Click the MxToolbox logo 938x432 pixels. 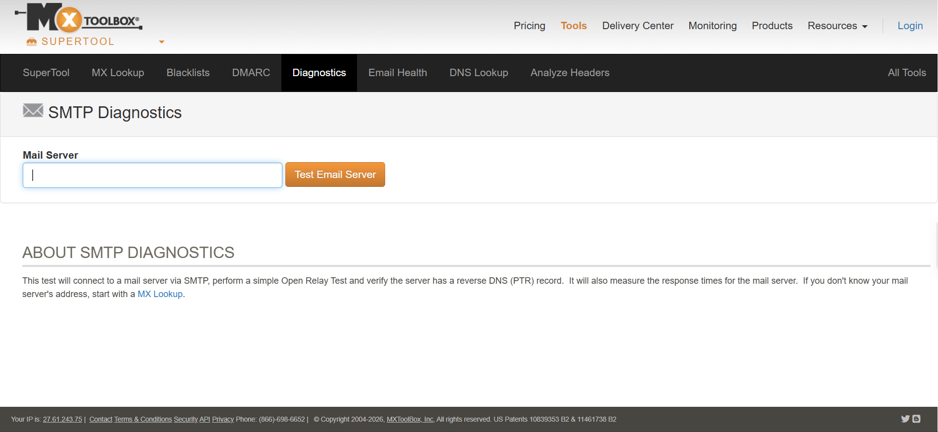pos(79,18)
